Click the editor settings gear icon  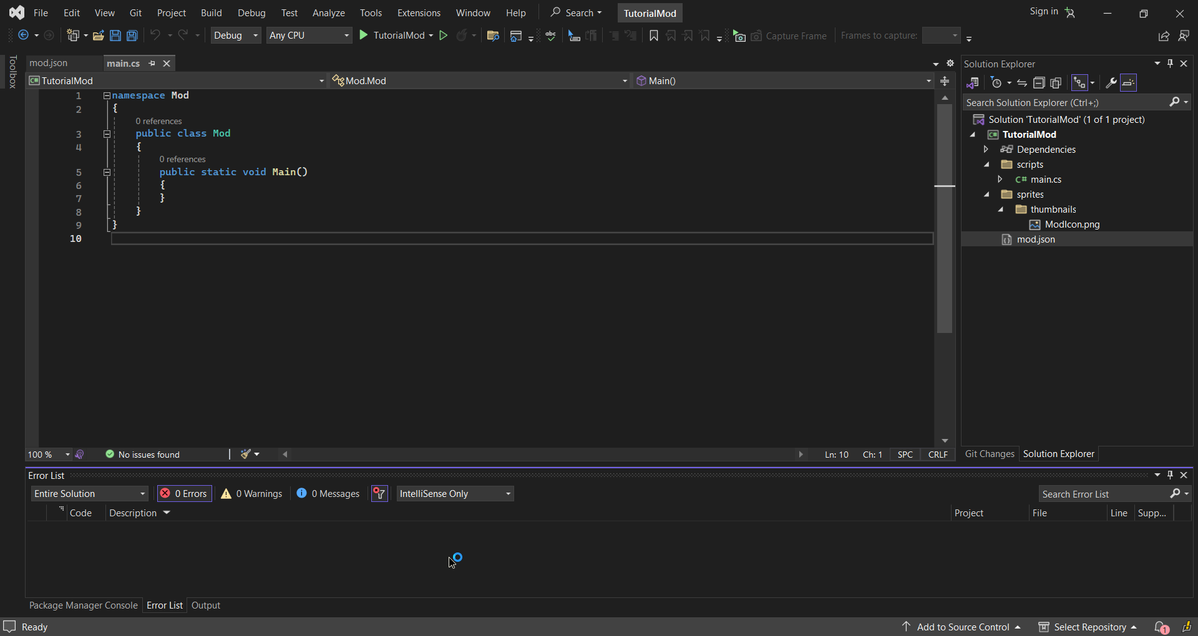950,64
